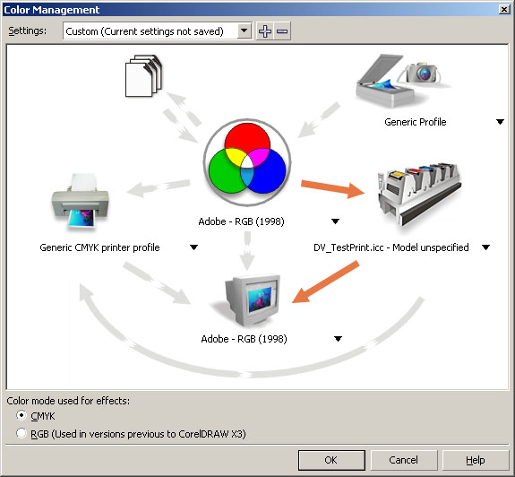Image resolution: width=515 pixels, height=477 pixels.
Task: Toggle orange arrow from RGB to separations printer
Action: click(332, 189)
